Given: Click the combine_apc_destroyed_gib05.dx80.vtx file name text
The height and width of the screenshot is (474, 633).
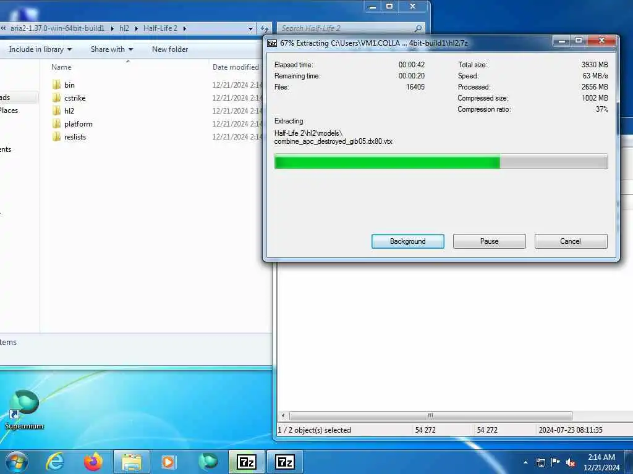Looking at the screenshot, I should click(333, 141).
